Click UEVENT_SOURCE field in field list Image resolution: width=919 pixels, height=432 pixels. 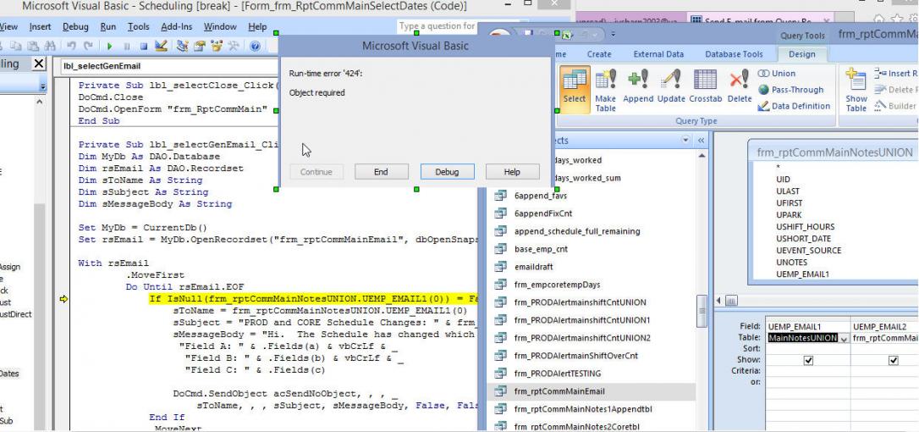click(808, 250)
